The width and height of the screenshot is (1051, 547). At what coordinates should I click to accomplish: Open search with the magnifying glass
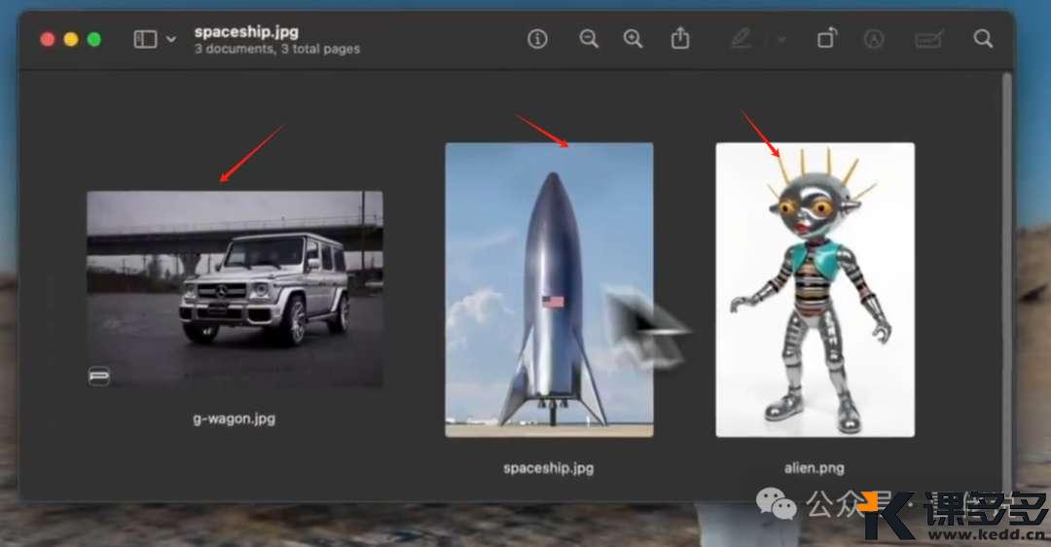pos(983,38)
